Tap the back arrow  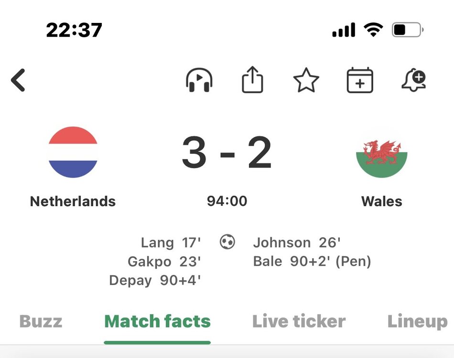(18, 80)
